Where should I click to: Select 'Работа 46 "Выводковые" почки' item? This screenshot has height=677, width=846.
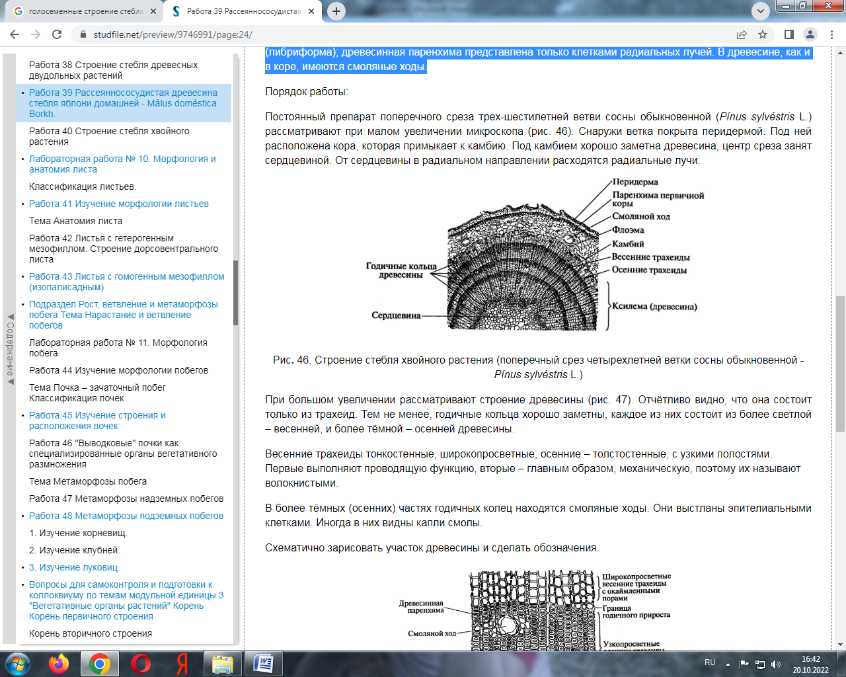123,454
